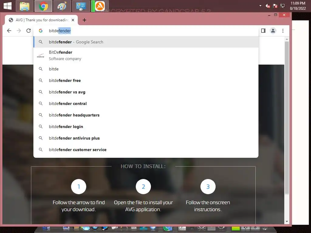
Task: Click the page scrollbar down arrow
Action: tap(287, 221)
